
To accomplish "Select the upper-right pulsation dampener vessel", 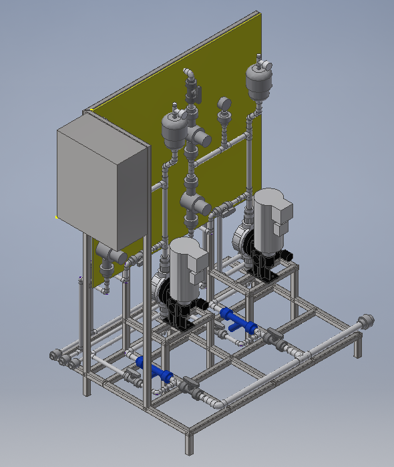I will click(x=258, y=79).
